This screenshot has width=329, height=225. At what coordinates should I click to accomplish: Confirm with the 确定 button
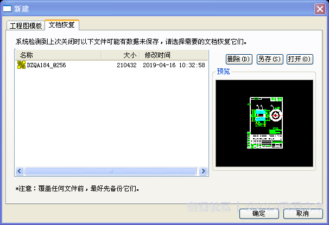(259, 214)
